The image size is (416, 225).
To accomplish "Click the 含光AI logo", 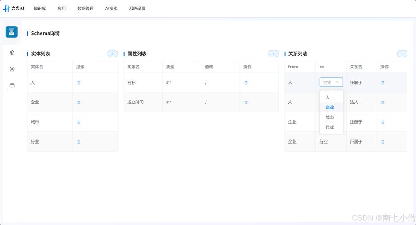I will click(14, 9).
